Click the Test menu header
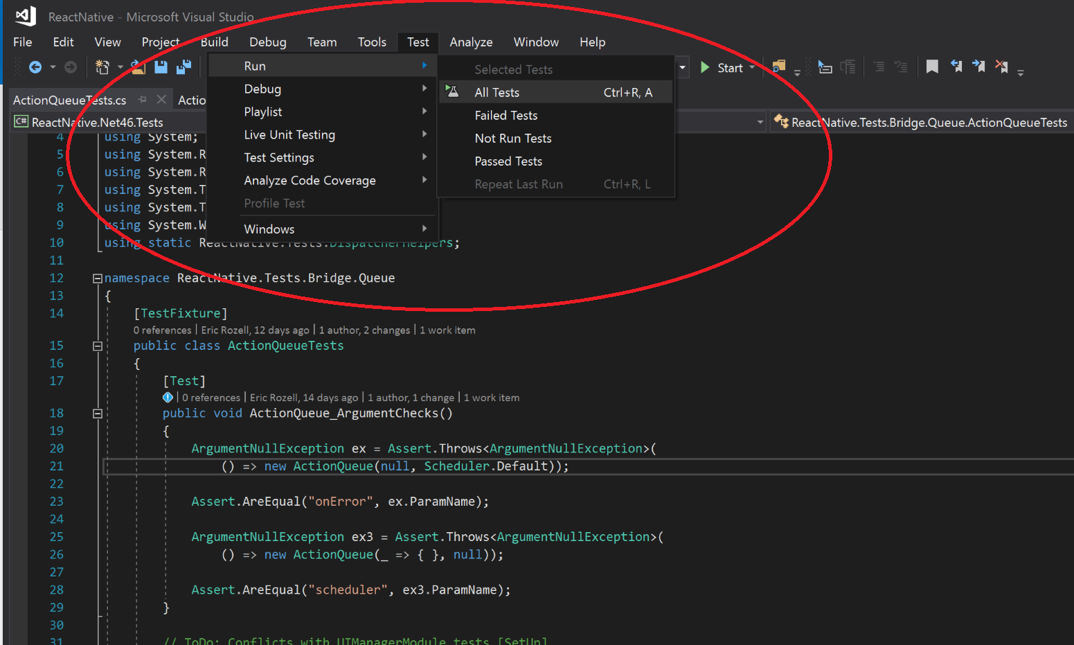This screenshot has height=645, width=1074. pyautogui.click(x=418, y=42)
